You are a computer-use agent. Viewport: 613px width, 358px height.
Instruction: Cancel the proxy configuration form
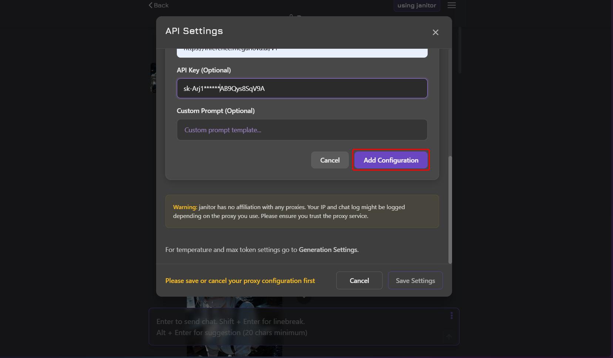pyautogui.click(x=330, y=160)
